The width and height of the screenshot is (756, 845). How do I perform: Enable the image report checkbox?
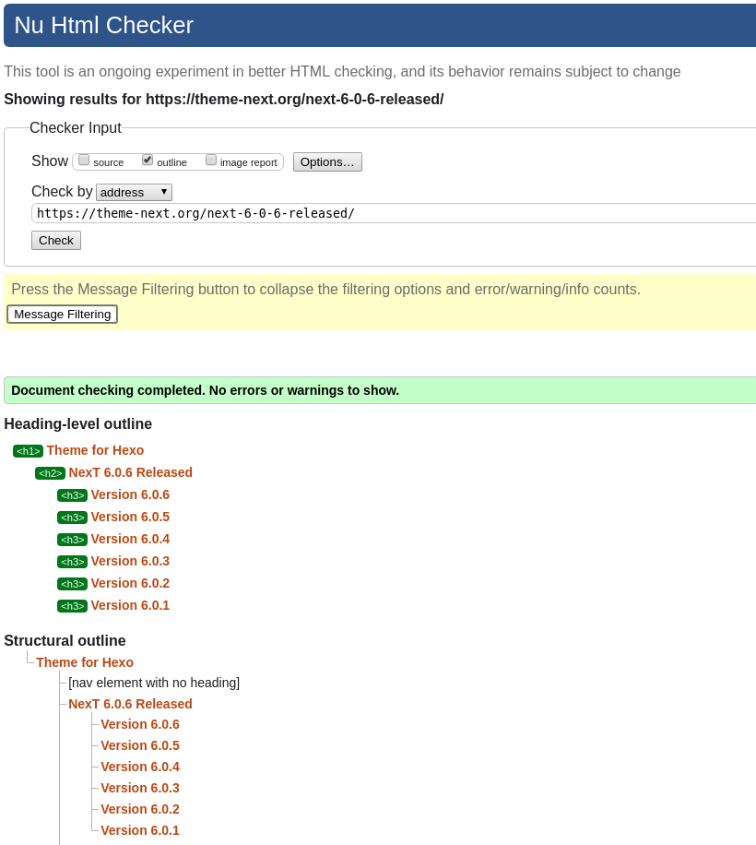tap(211, 161)
